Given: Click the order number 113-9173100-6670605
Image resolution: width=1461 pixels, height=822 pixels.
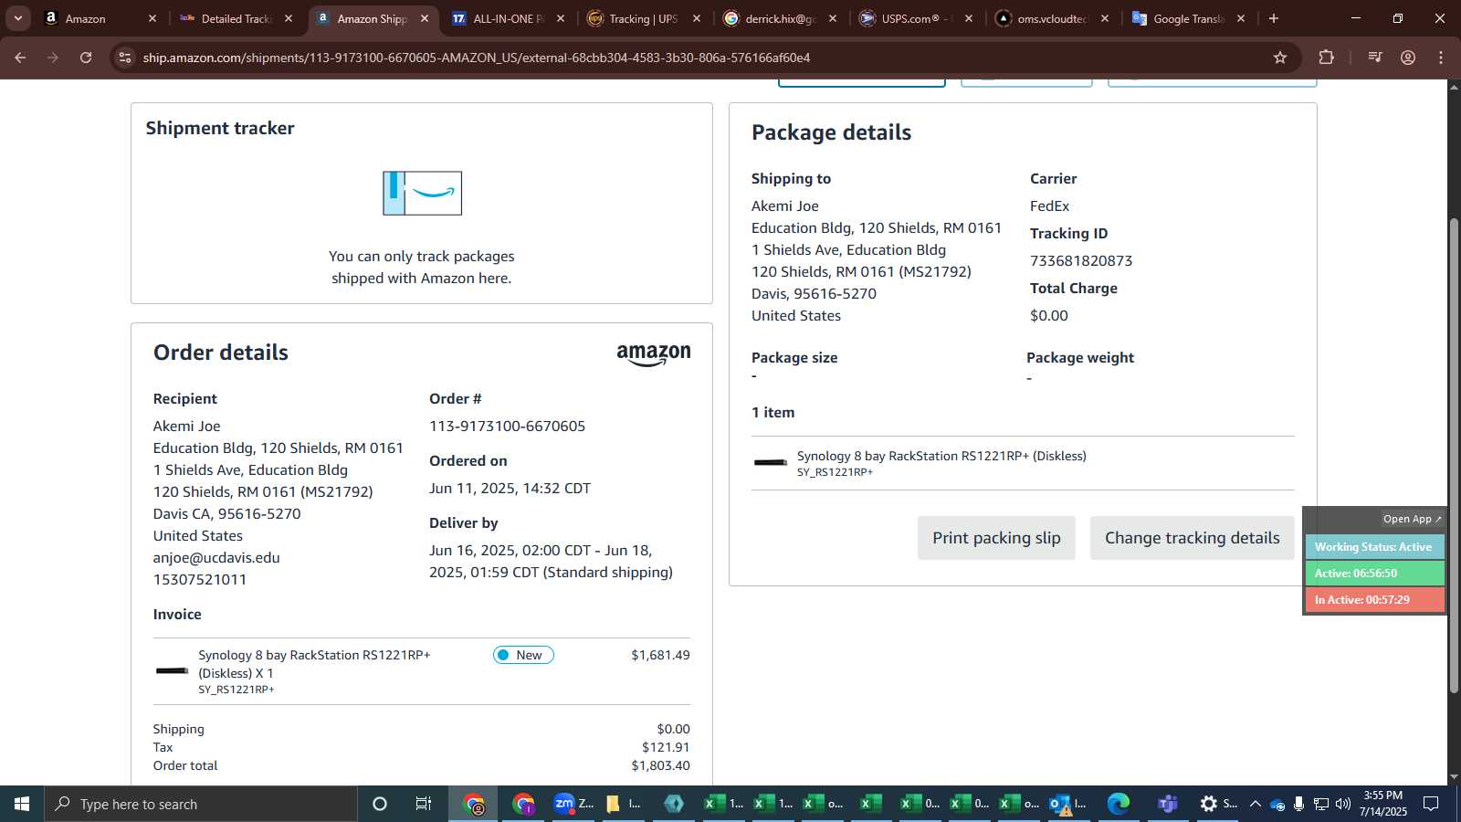Looking at the screenshot, I should 507,426.
